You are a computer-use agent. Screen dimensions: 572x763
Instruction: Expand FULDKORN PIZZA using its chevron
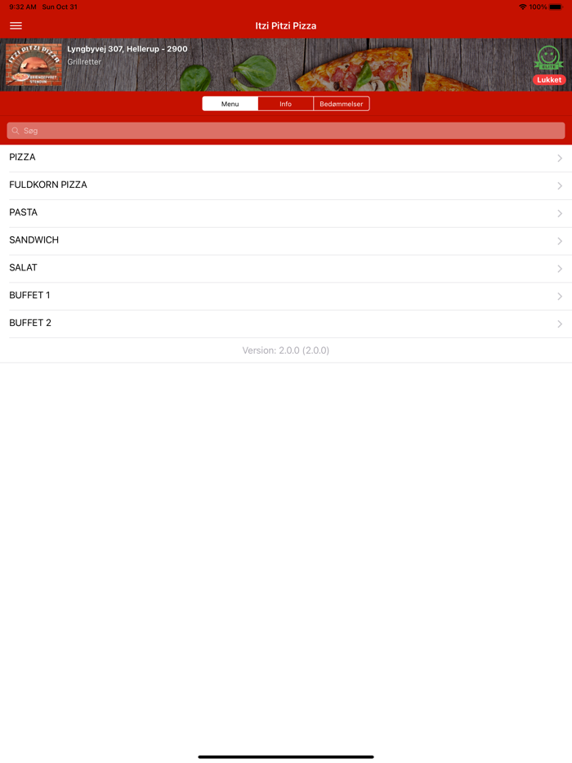click(560, 186)
